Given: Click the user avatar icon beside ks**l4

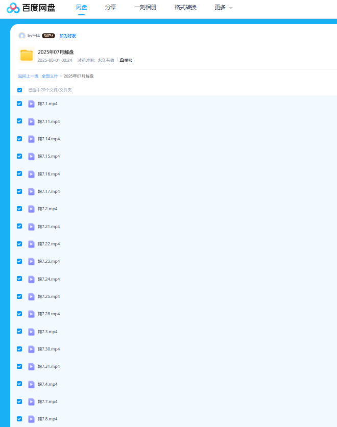Looking at the screenshot, I should click(x=21, y=36).
